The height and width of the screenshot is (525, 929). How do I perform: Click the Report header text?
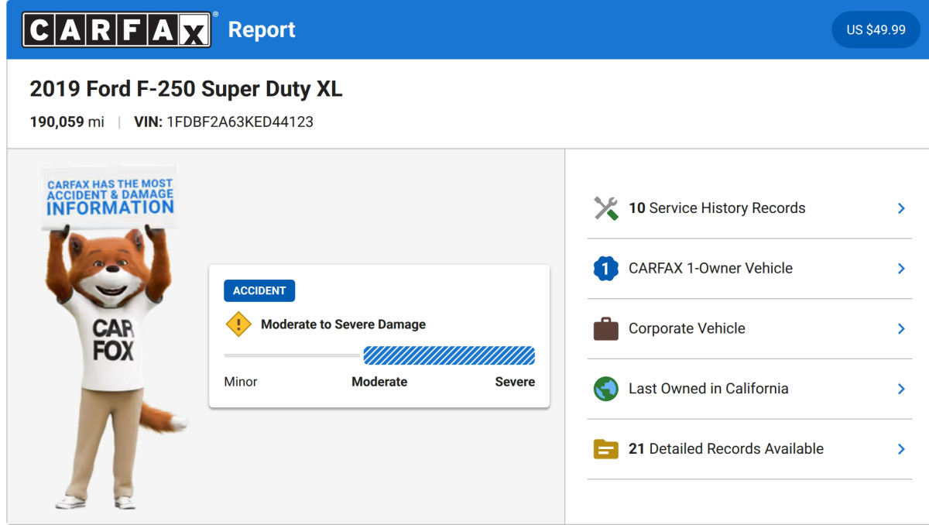(x=262, y=29)
